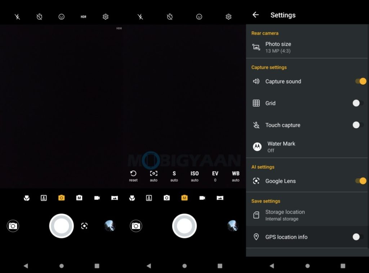Select macro flower mode in left screen
The height and width of the screenshot is (273, 369).
pyautogui.click(x=27, y=198)
